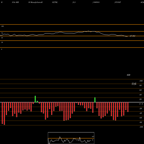This screenshot has height=144, width=144.
Task: Click the RSI axis label 70
Action: click(x=2, y=33)
